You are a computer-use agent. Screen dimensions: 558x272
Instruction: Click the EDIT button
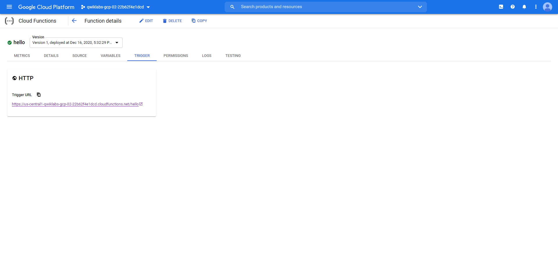pos(146,21)
